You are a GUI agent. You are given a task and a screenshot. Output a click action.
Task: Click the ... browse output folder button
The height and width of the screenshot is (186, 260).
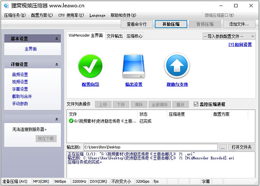point(223,147)
